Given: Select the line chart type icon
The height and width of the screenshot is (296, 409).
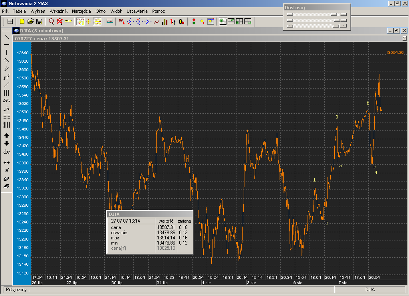Looking at the screenshot, I should 157,22.
